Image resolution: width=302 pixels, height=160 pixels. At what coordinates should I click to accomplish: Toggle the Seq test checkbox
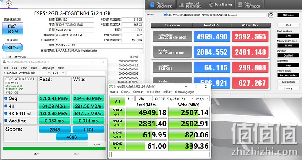pos(6,98)
